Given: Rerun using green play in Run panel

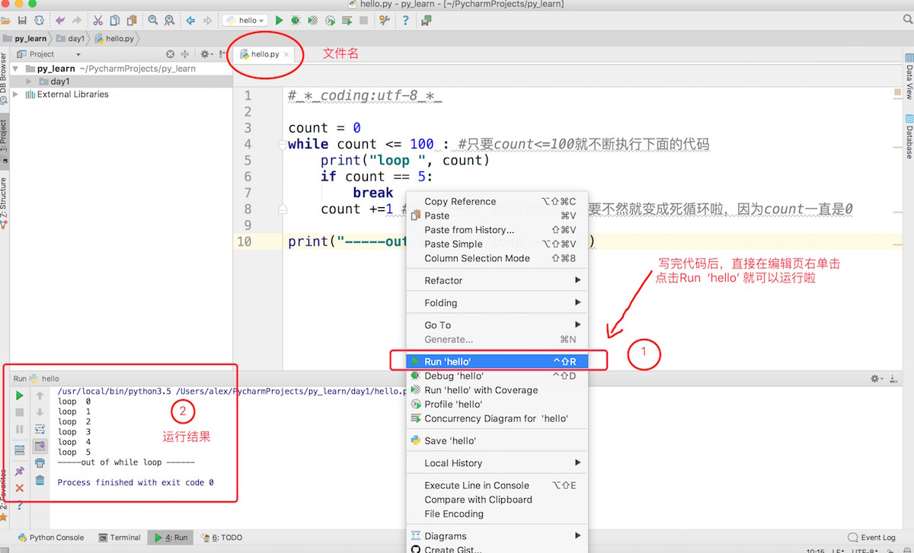Looking at the screenshot, I should tap(20, 395).
